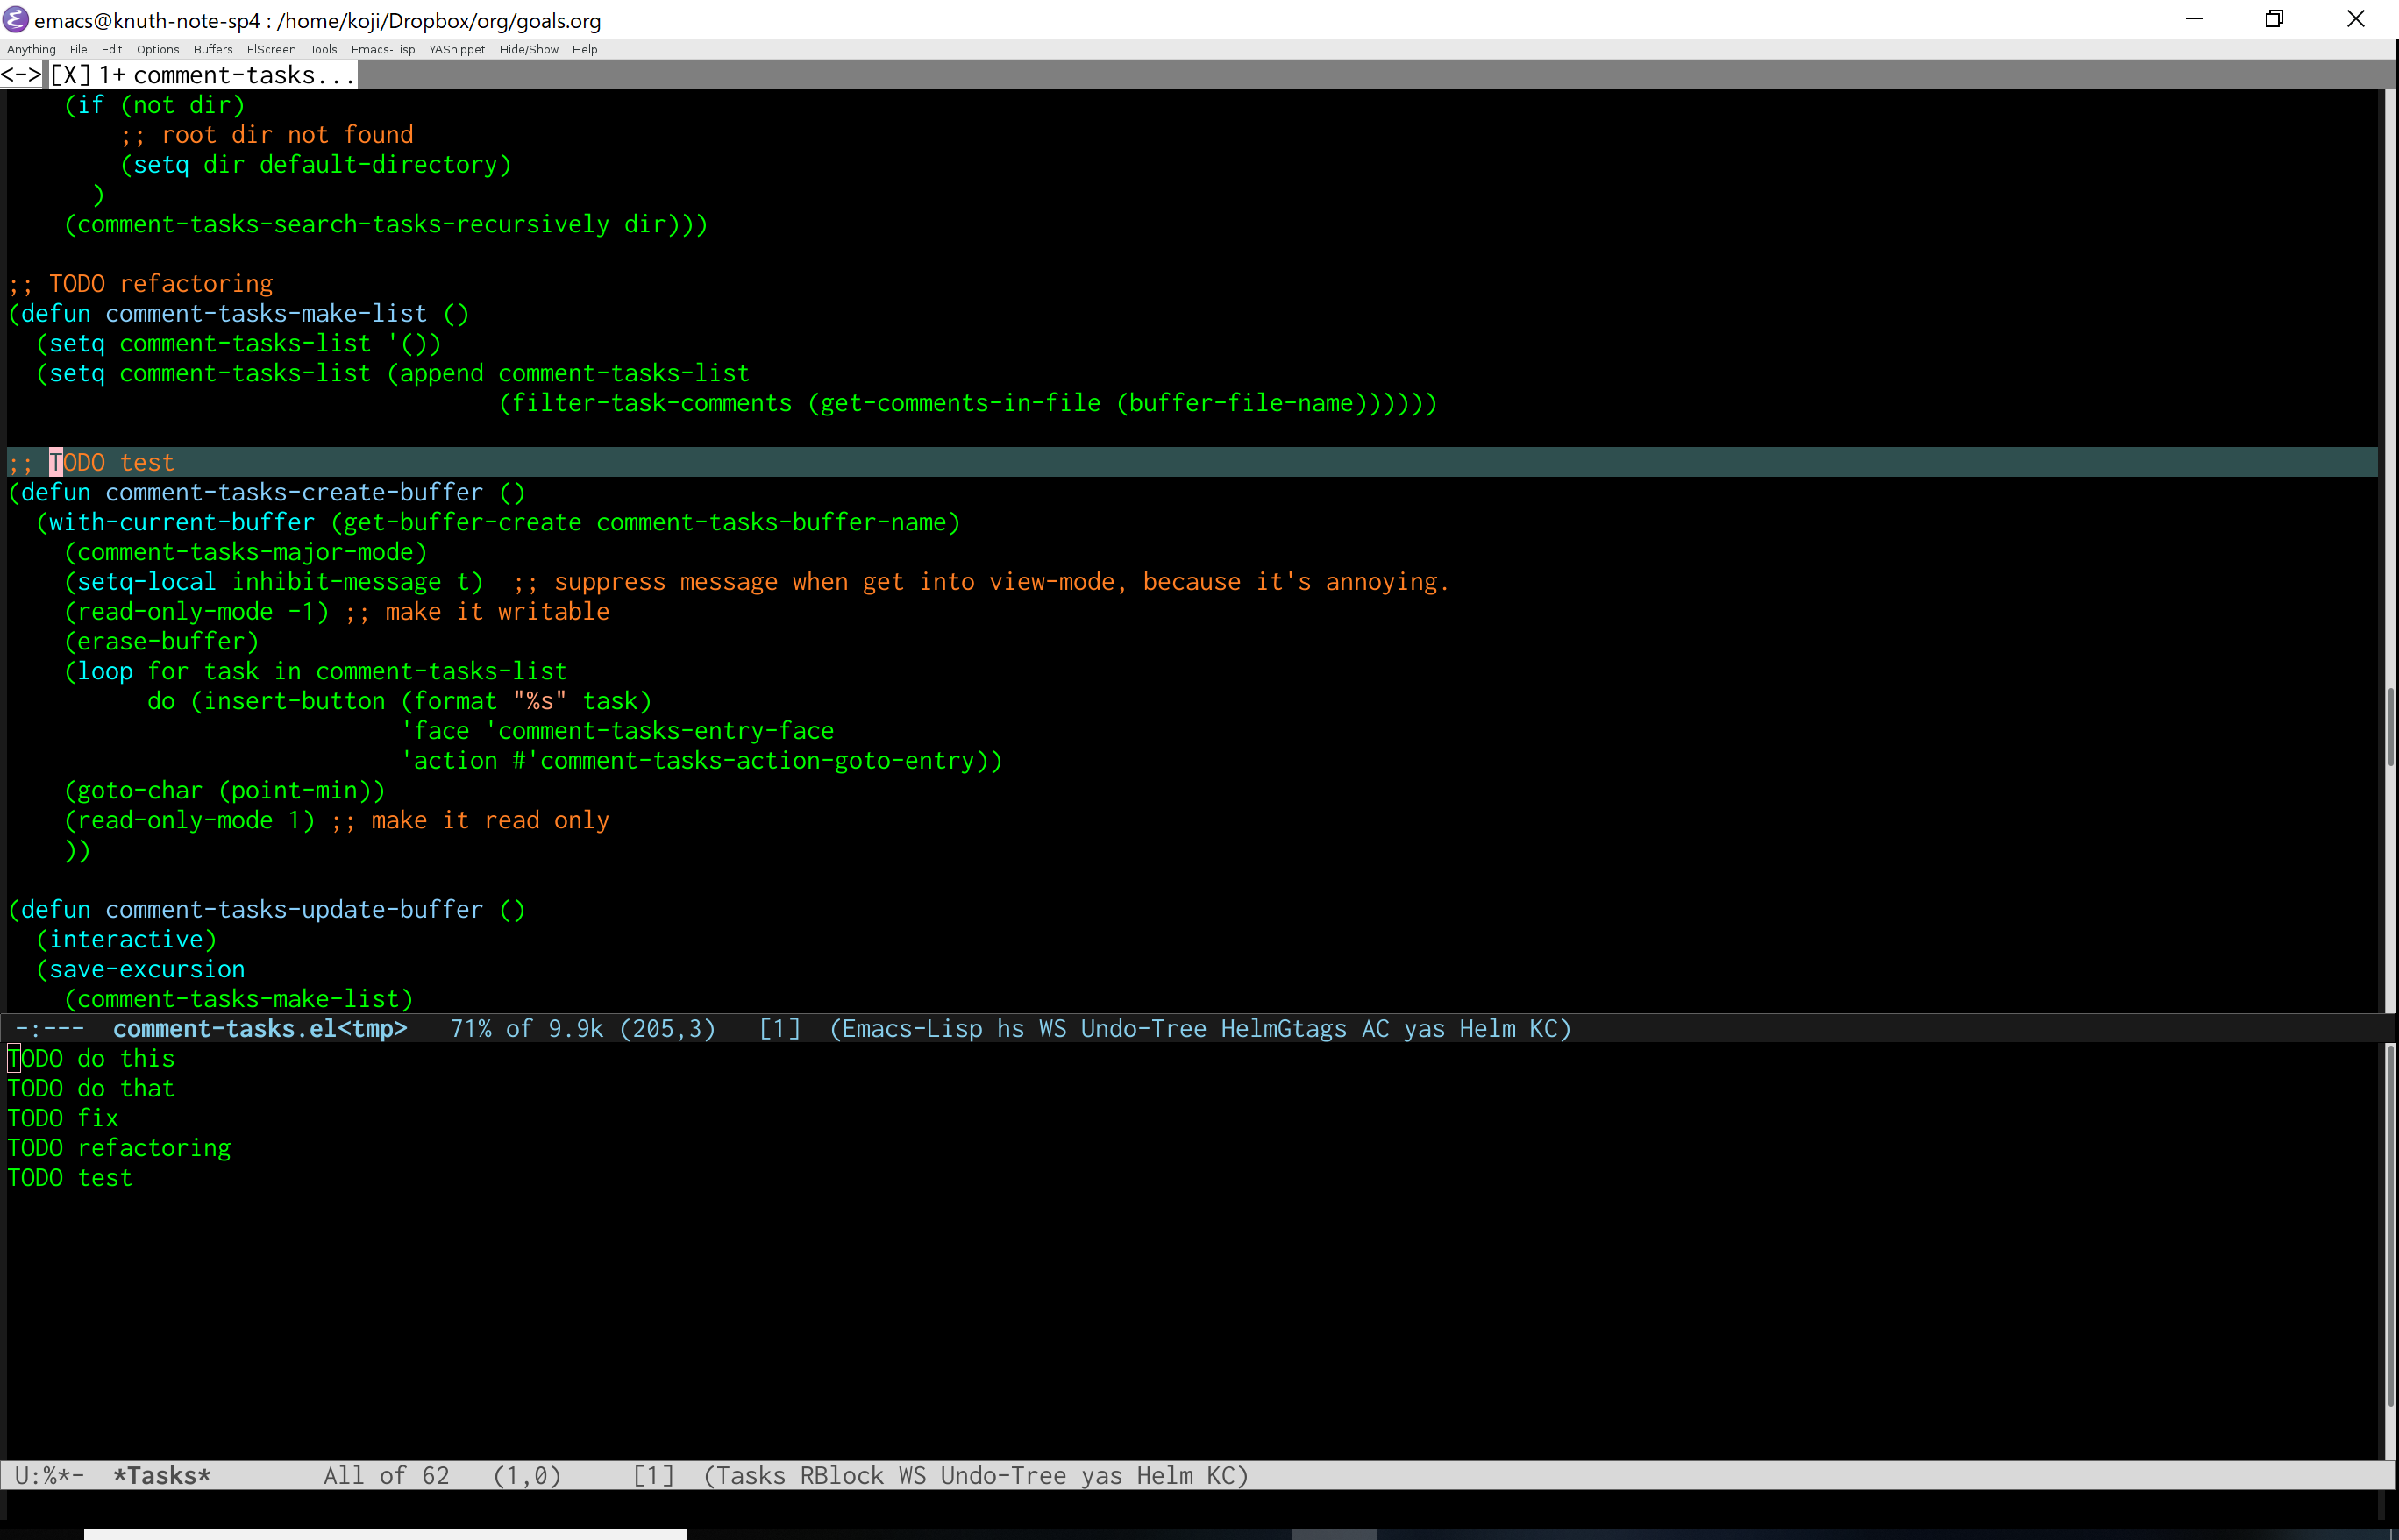Click the 'TODO do that' button entry
Screen dimensions: 2399x1540
pos(91,1088)
